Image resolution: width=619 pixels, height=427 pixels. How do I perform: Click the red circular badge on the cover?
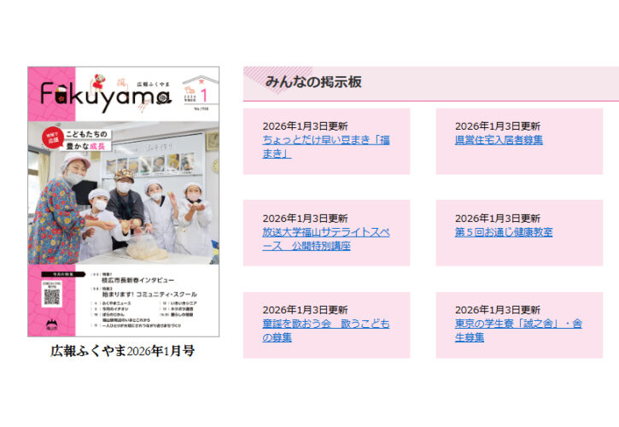click(51, 137)
